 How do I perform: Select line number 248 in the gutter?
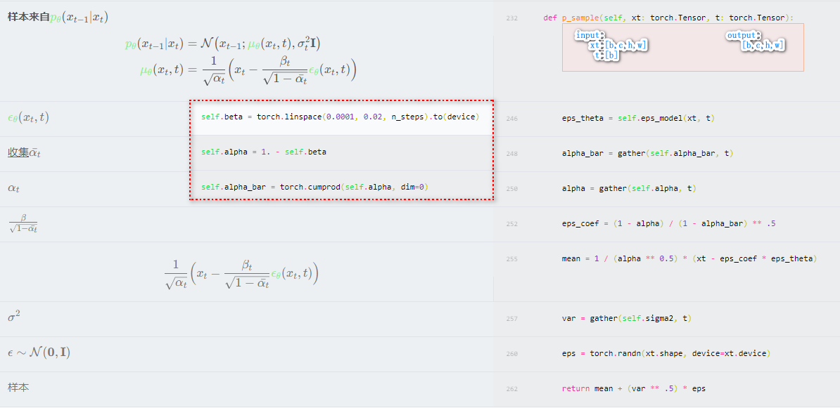point(511,154)
